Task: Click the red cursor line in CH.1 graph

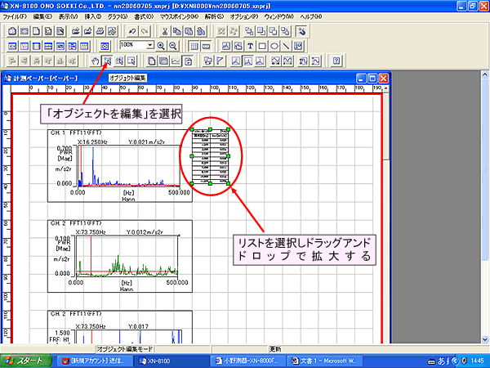Action: click(x=81, y=166)
